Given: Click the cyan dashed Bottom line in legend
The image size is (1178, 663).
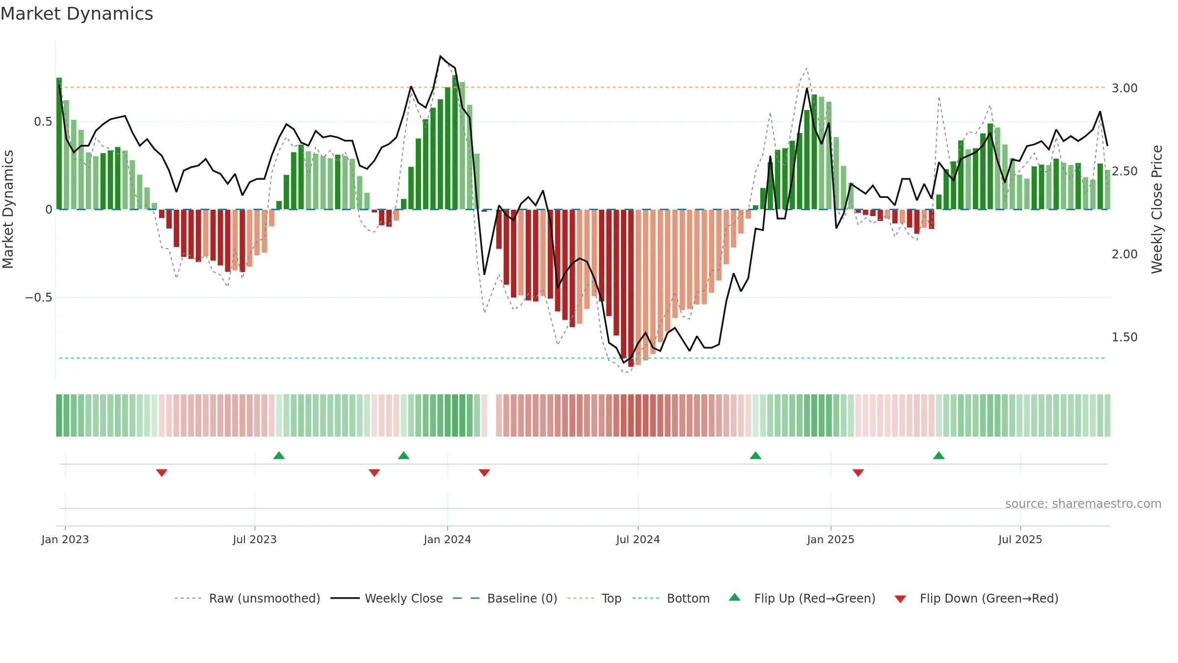Looking at the screenshot, I should [646, 598].
